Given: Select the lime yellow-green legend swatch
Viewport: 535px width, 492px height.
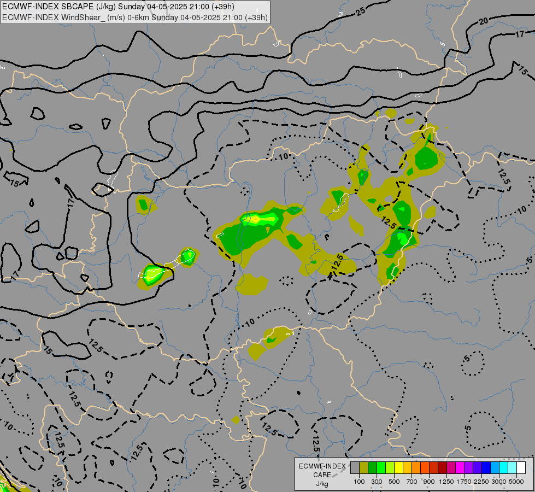Looking at the screenshot, I should (390, 468).
